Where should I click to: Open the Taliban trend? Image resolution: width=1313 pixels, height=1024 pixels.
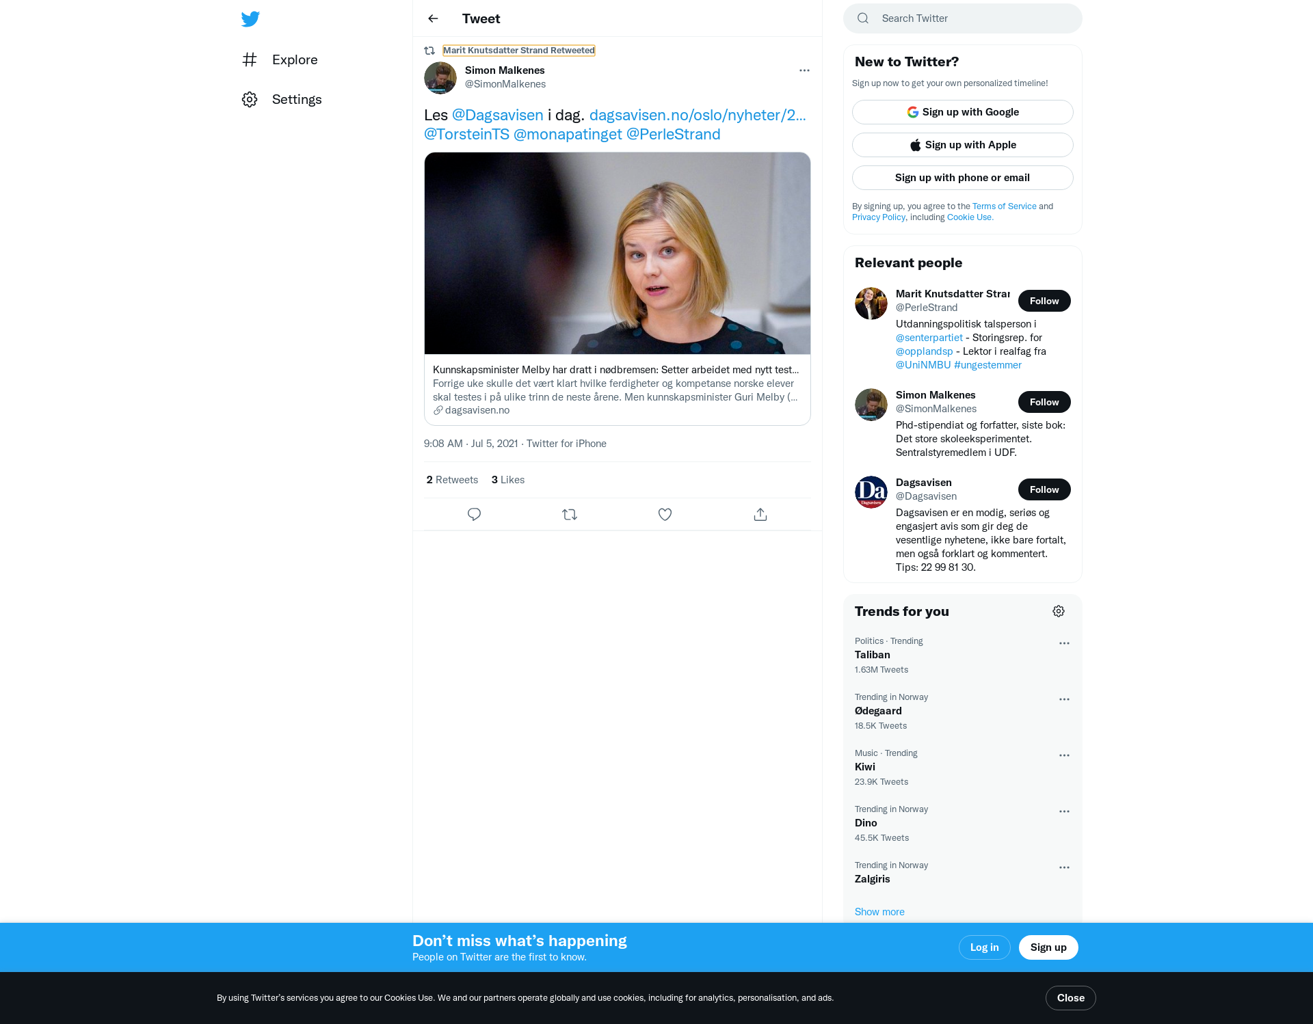[x=962, y=655]
